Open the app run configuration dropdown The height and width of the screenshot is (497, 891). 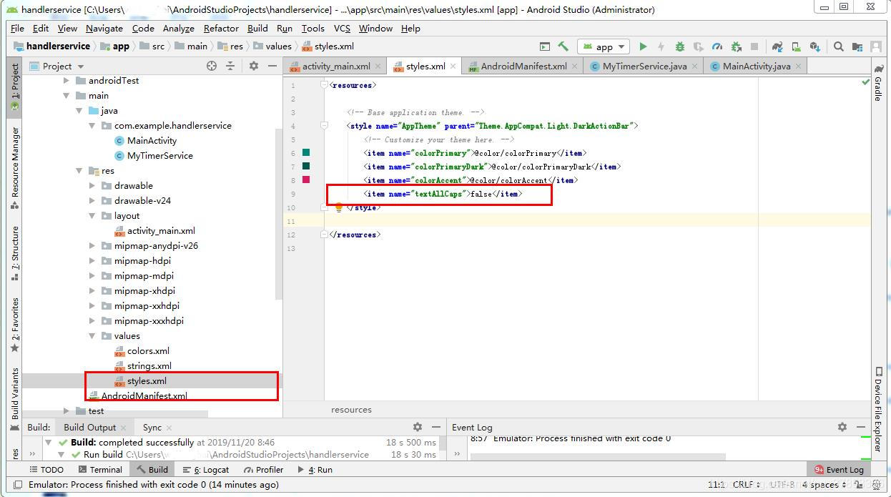(x=604, y=46)
